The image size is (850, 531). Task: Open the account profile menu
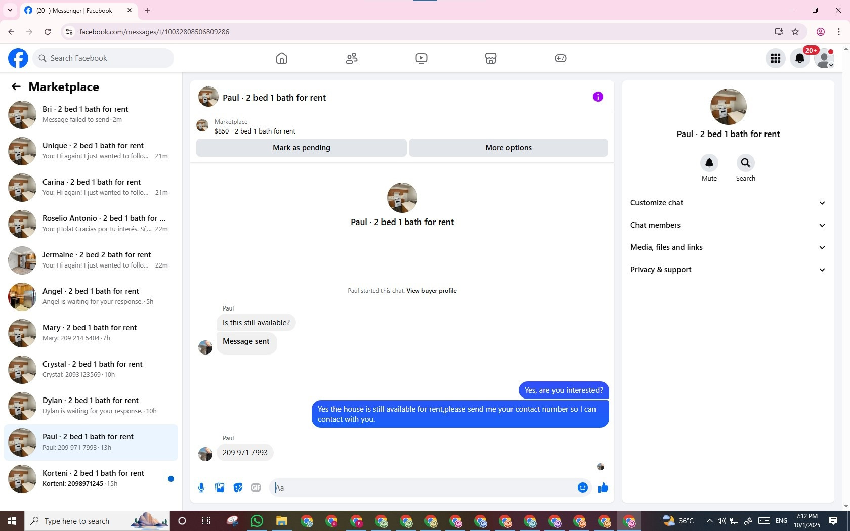824,58
